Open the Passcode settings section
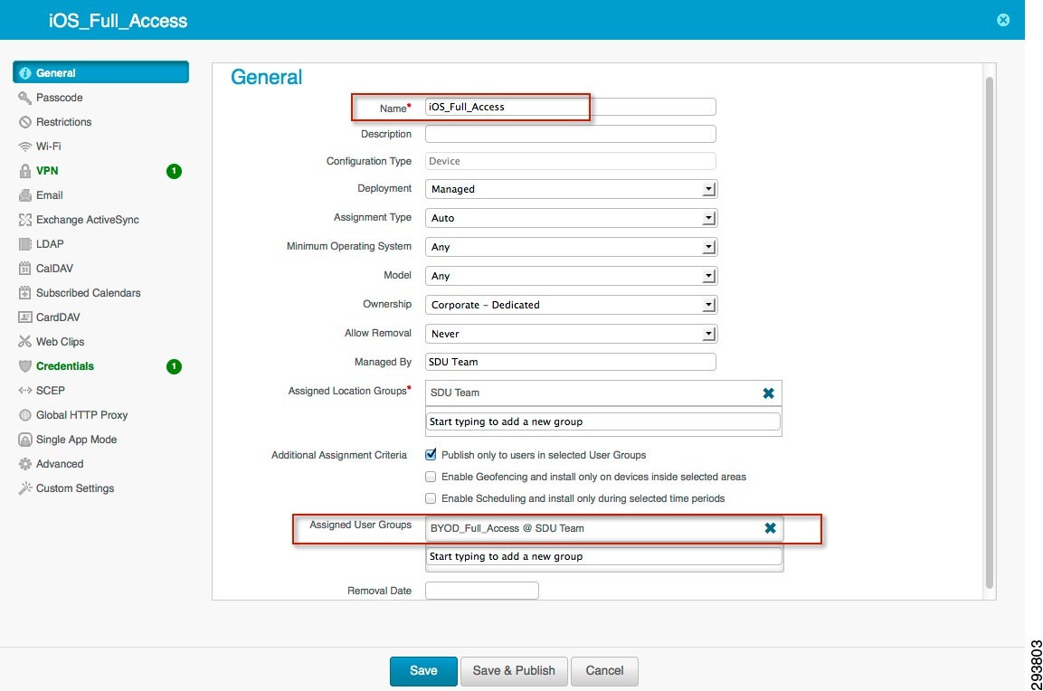 click(x=52, y=97)
